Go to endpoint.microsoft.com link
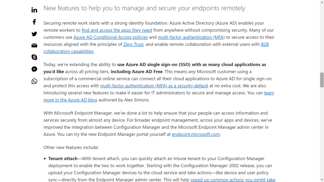 [x=196, y=134]
